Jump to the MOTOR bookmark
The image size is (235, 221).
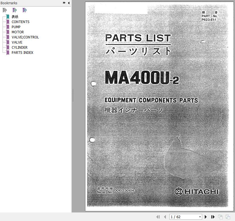[x=18, y=32]
